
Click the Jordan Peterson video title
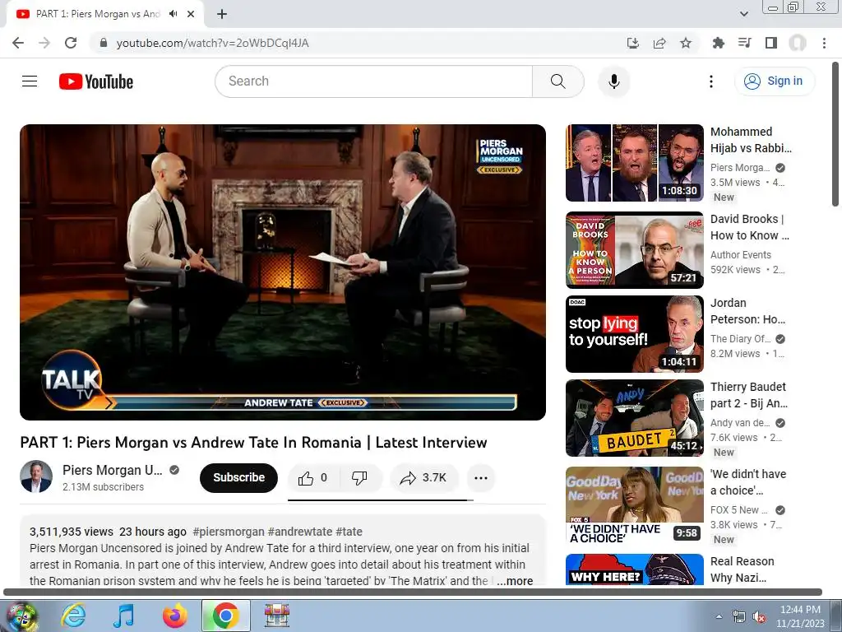tap(747, 310)
